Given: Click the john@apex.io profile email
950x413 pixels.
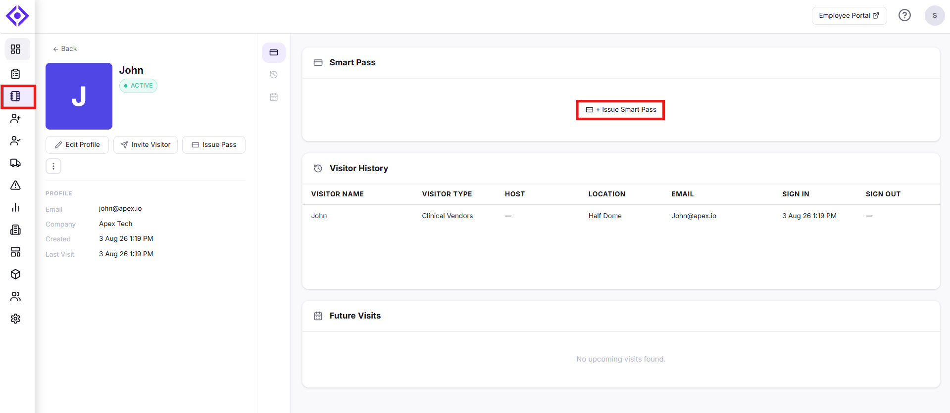Looking at the screenshot, I should point(120,209).
